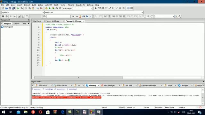Undo the last edit
The height and width of the screenshot is (115, 205).
(18, 8)
